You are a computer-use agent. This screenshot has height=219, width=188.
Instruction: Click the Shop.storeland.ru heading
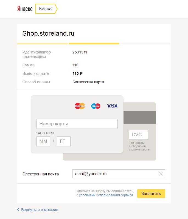(48, 33)
